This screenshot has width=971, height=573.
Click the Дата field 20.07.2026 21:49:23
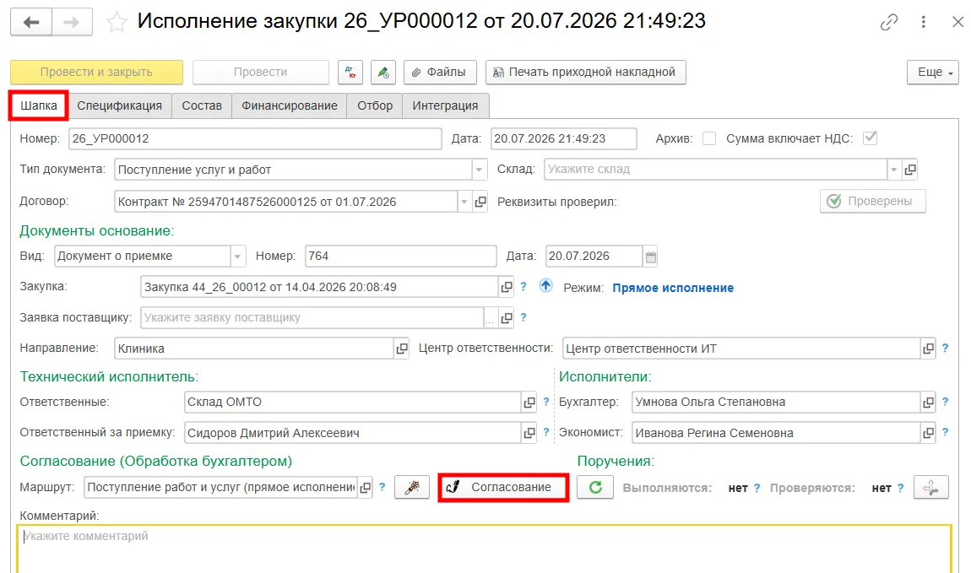click(x=563, y=138)
